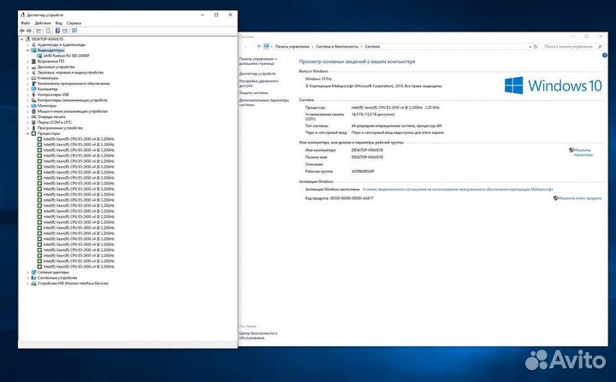Open Диспетчер устройств link in left sidebar
616x382 pixels.
click(x=257, y=73)
